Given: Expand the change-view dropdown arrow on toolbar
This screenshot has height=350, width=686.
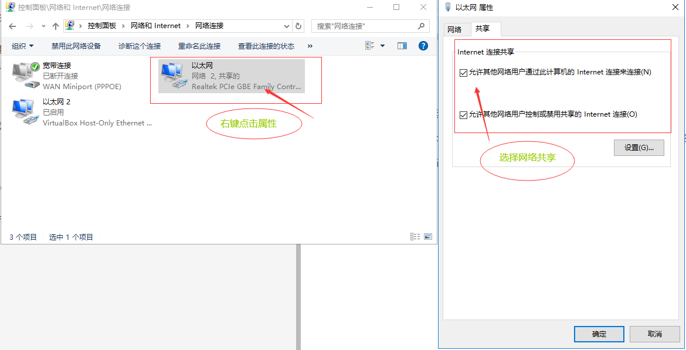Looking at the screenshot, I should [x=382, y=45].
